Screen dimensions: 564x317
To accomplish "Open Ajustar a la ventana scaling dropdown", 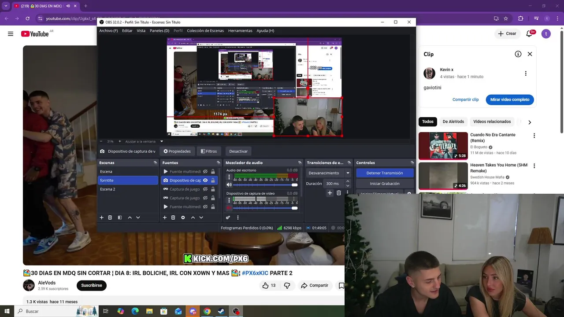I will (x=161, y=141).
